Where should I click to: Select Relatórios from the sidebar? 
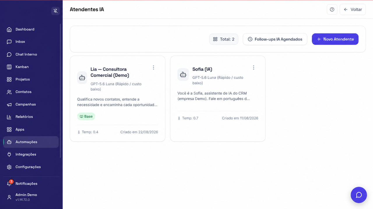[31, 117]
